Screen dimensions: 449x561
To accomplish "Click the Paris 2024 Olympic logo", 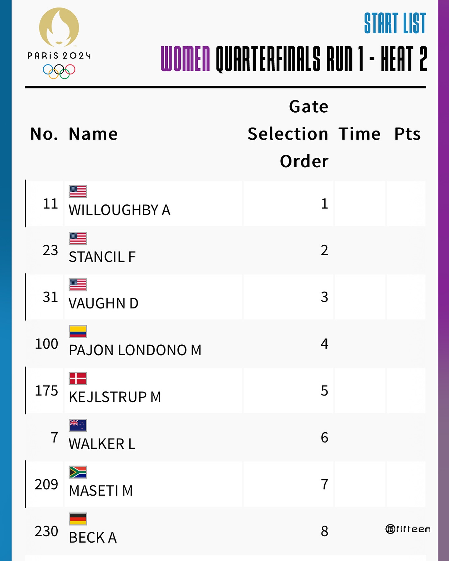I will pyautogui.click(x=59, y=43).
